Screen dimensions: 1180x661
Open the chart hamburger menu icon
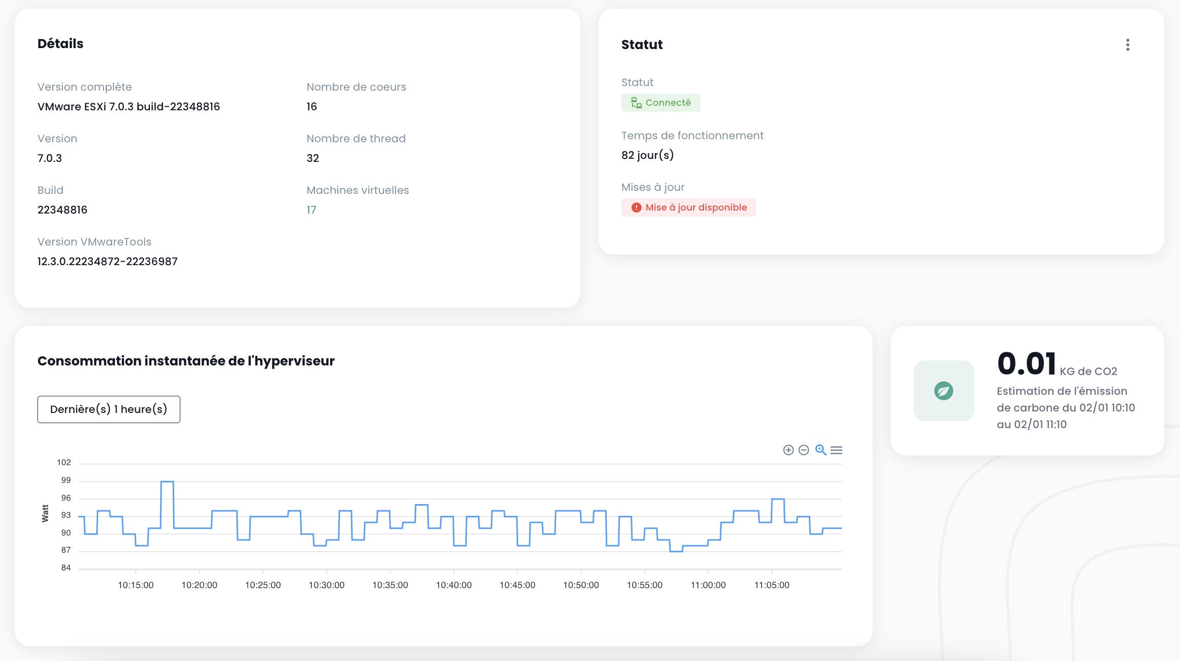click(837, 450)
